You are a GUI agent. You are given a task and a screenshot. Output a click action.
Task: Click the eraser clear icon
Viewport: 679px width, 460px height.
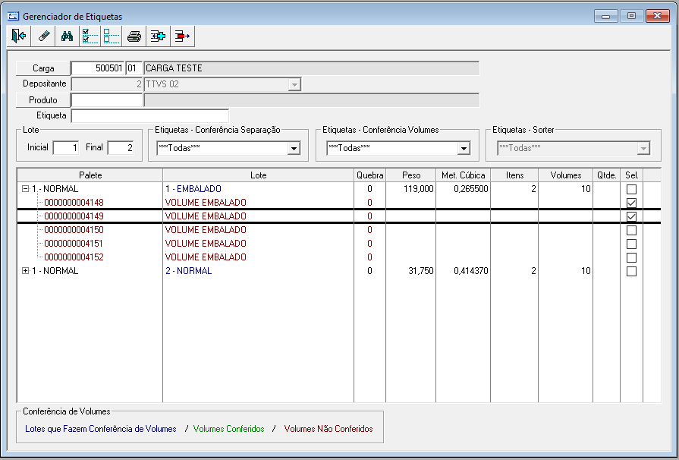click(x=43, y=36)
